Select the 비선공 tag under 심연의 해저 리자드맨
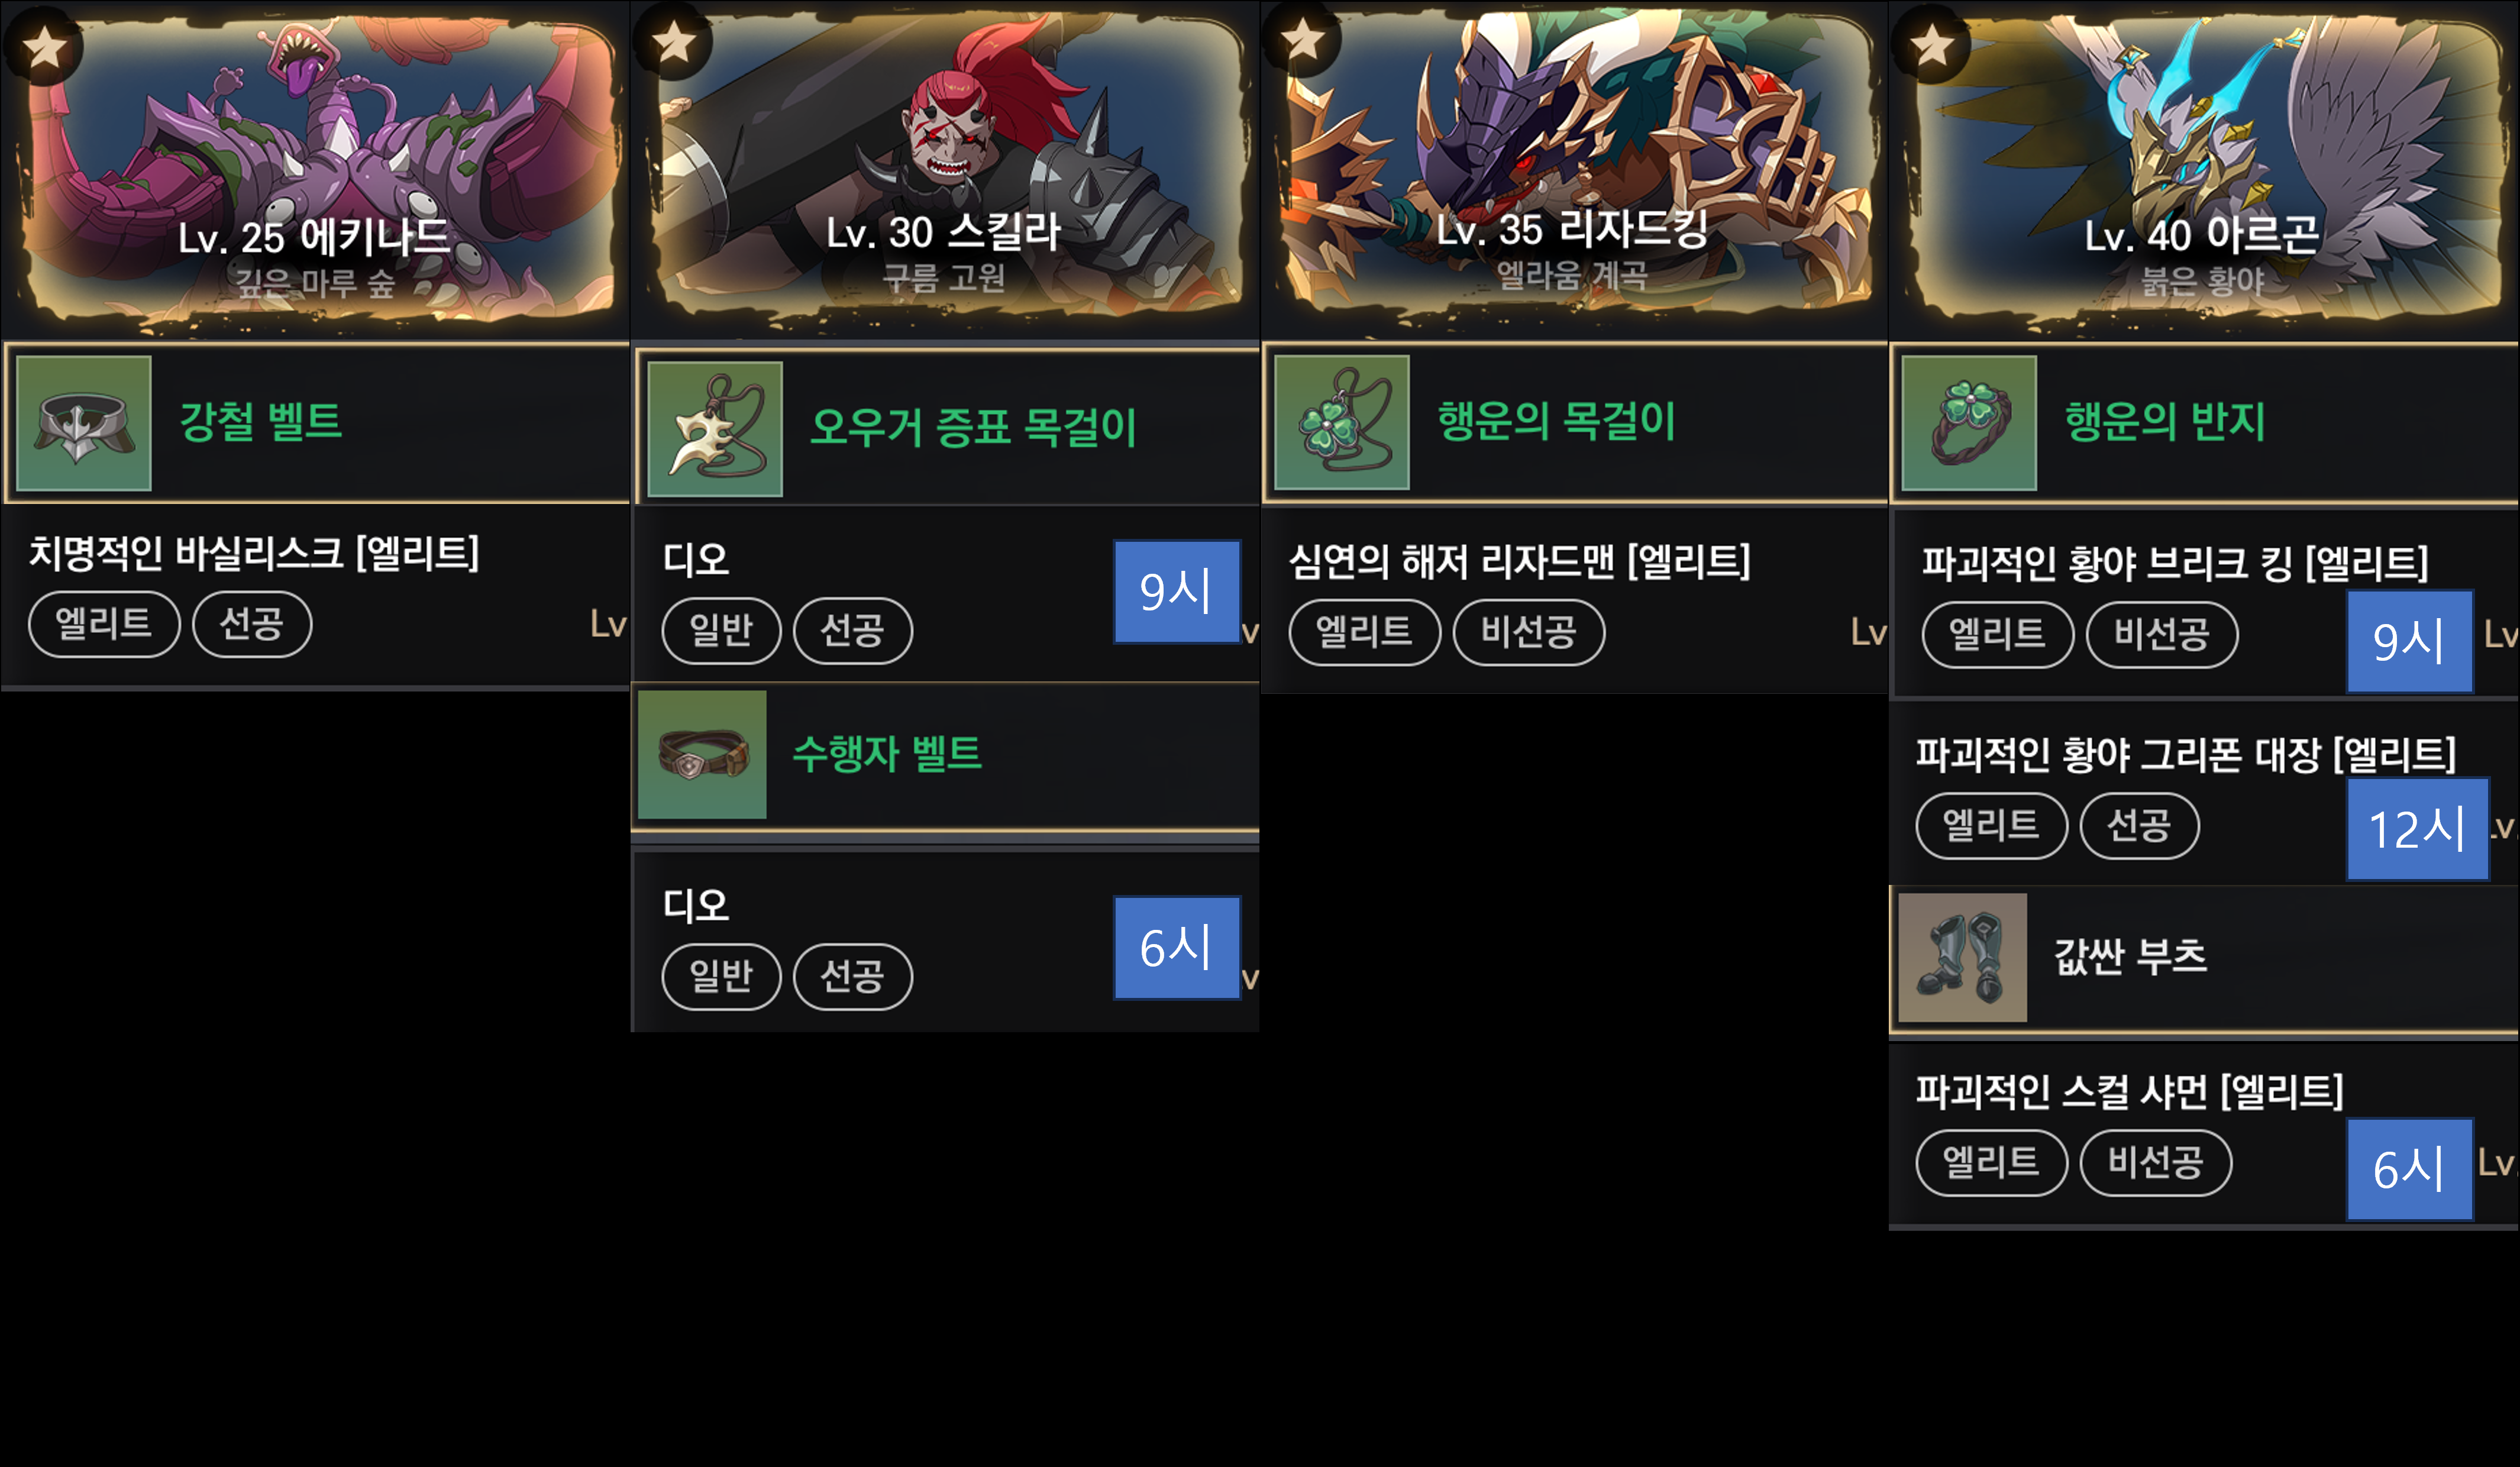This screenshot has width=2520, height=1467. pyautogui.click(x=1528, y=632)
